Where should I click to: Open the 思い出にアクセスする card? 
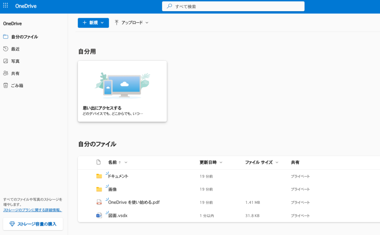(122, 91)
